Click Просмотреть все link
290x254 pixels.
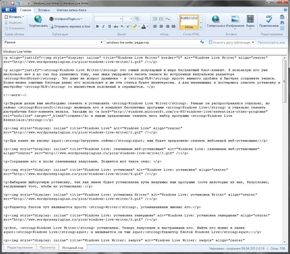[271, 43]
